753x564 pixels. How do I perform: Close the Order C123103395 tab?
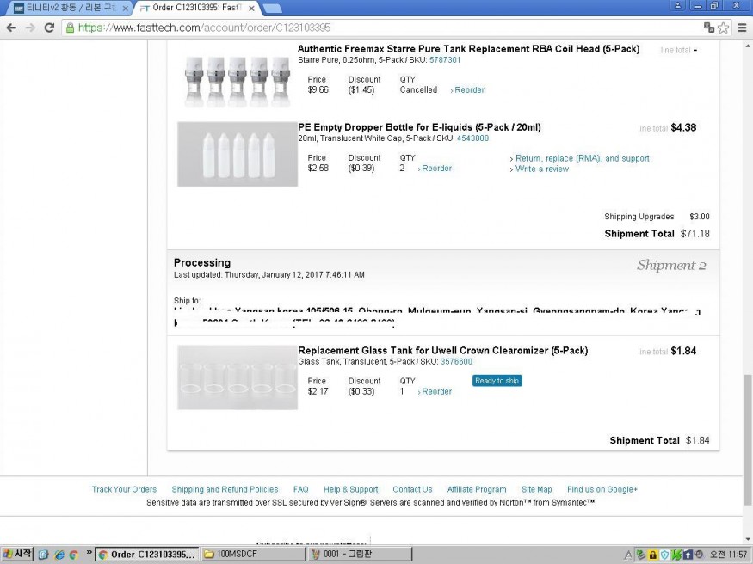pyautogui.click(x=250, y=8)
